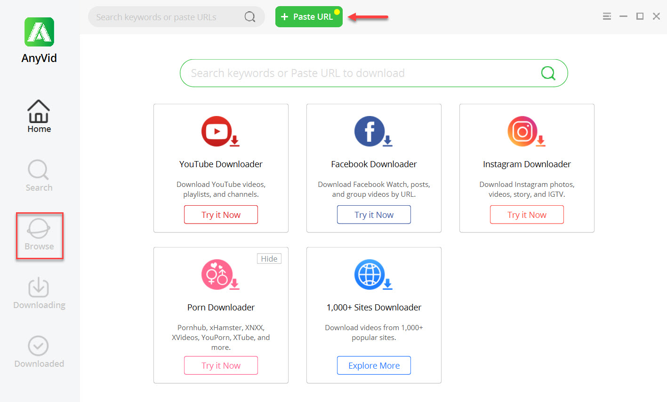This screenshot has height=402, width=667.
Task: Open the hamburger menu in title bar
Action: 607,16
